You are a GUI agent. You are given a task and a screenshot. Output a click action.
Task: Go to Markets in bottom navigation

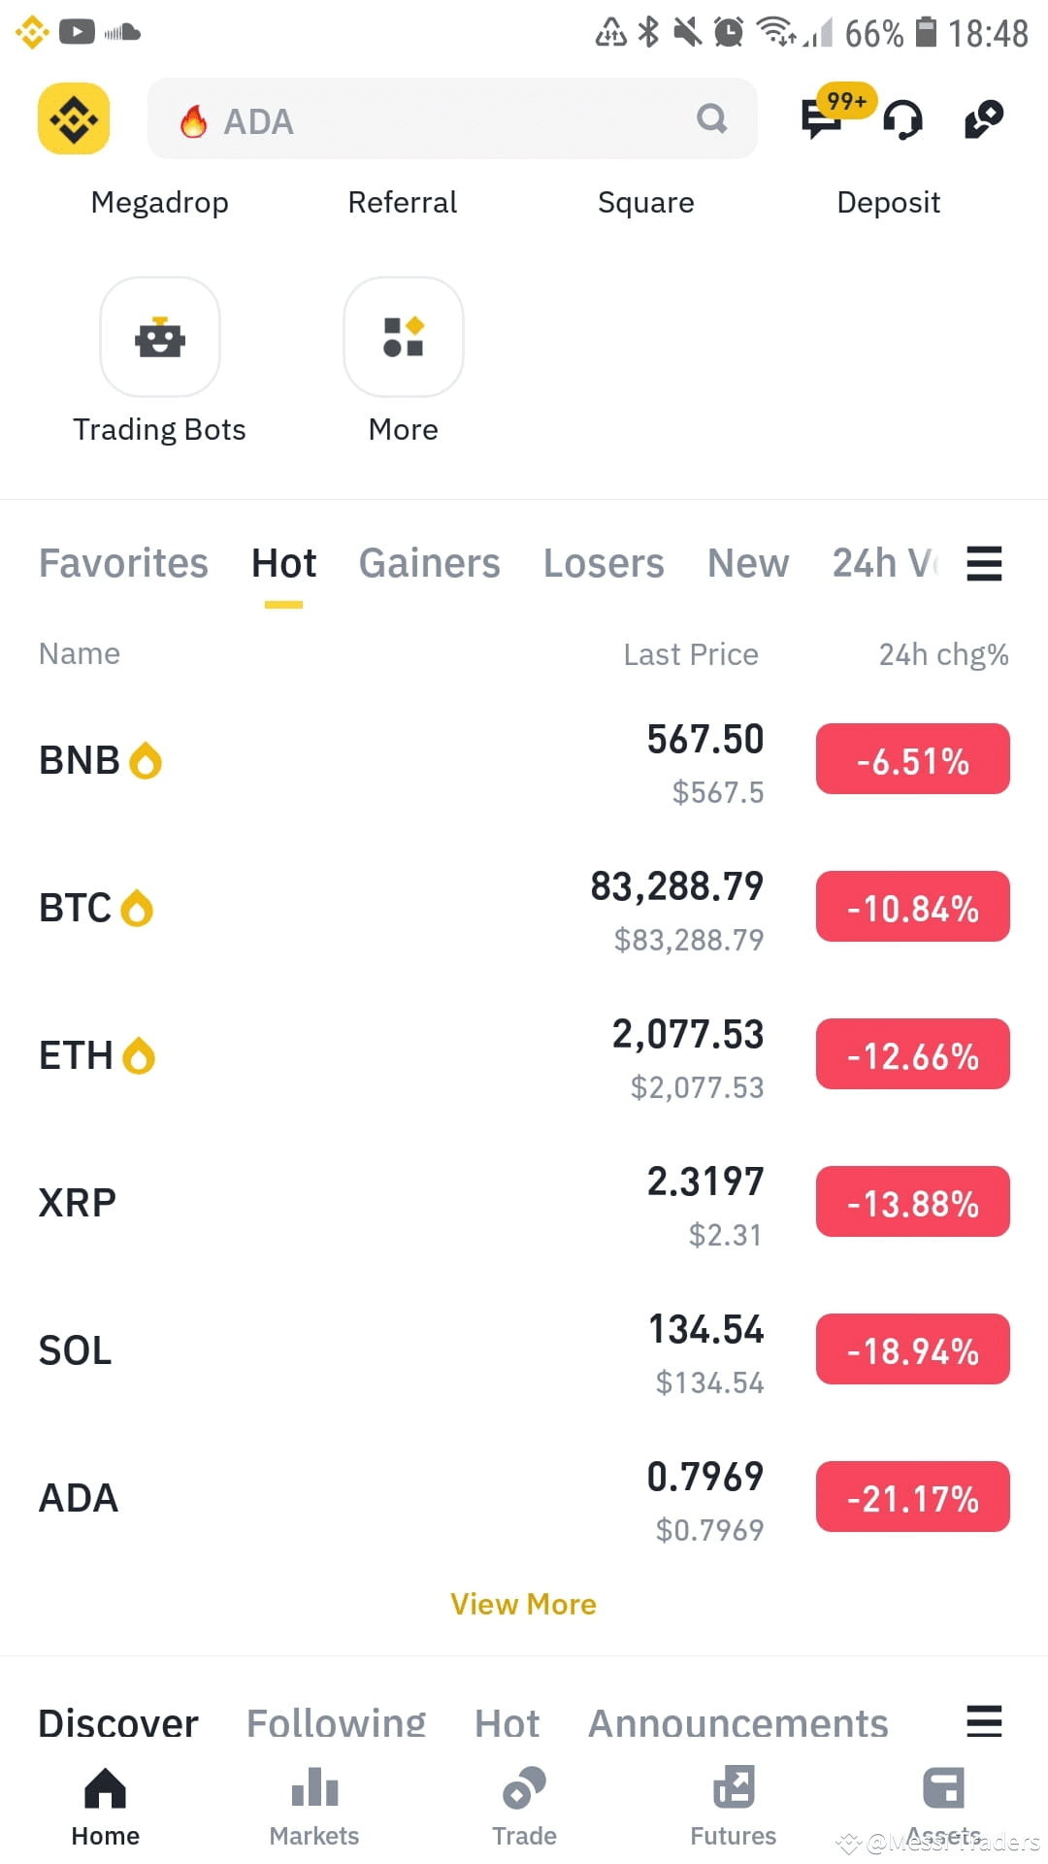pyautogui.click(x=314, y=1806)
